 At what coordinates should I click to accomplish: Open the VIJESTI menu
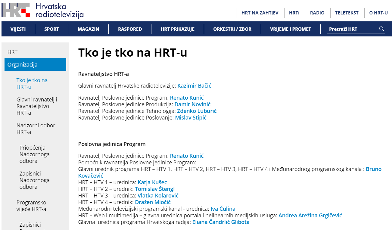18,29
